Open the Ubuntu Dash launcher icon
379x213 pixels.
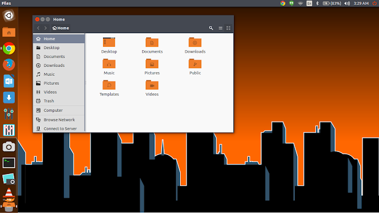(9, 16)
